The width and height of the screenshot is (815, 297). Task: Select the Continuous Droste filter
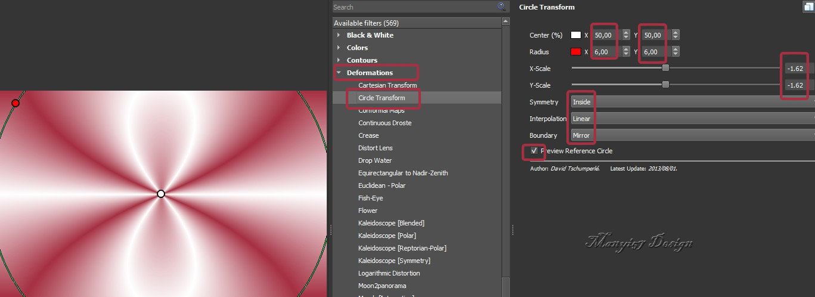click(385, 123)
